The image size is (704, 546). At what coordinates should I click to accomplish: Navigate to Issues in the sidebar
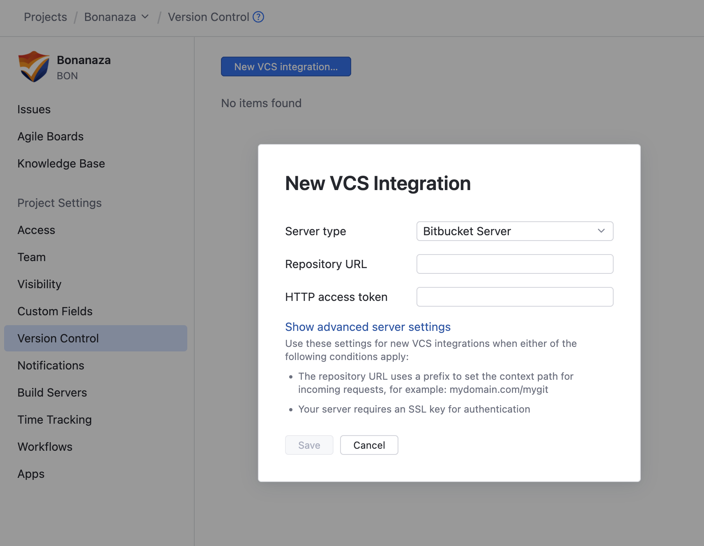pyautogui.click(x=34, y=109)
